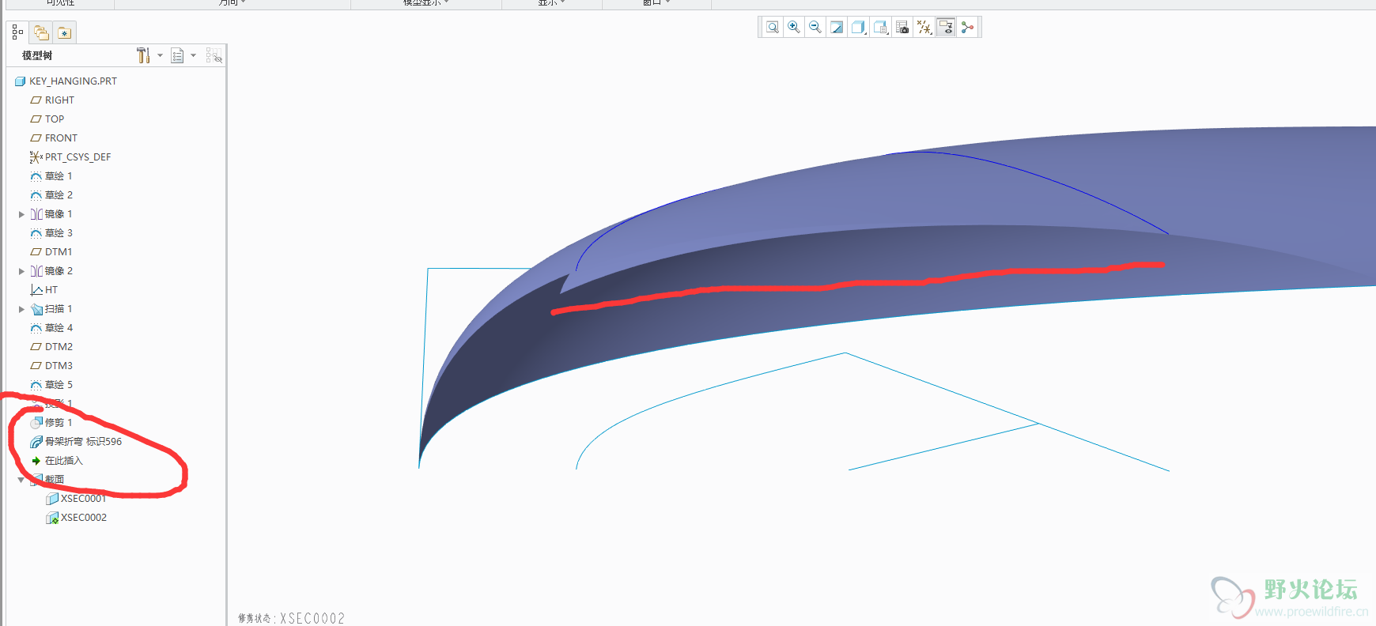
Task: Expand the 扫描 1 sweep feature
Action: pos(21,309)
